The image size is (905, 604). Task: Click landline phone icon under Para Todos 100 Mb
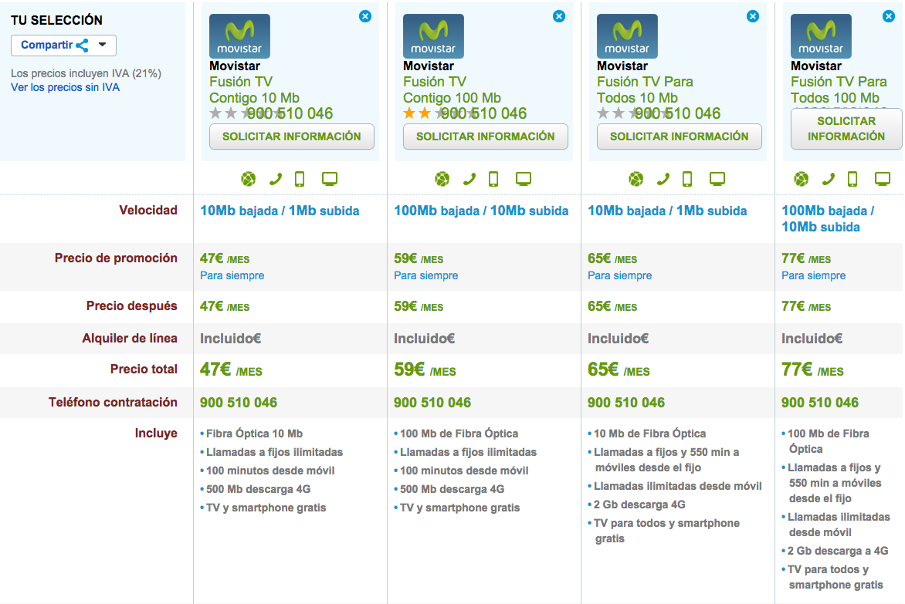[x=829, y=179]
